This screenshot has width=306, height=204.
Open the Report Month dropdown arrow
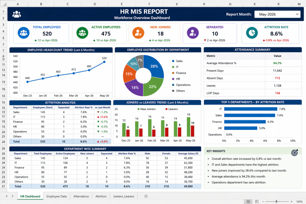click(x=297, y=14)
